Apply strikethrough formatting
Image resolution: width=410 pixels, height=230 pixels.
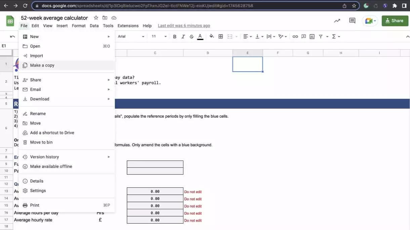click(192, 36)
